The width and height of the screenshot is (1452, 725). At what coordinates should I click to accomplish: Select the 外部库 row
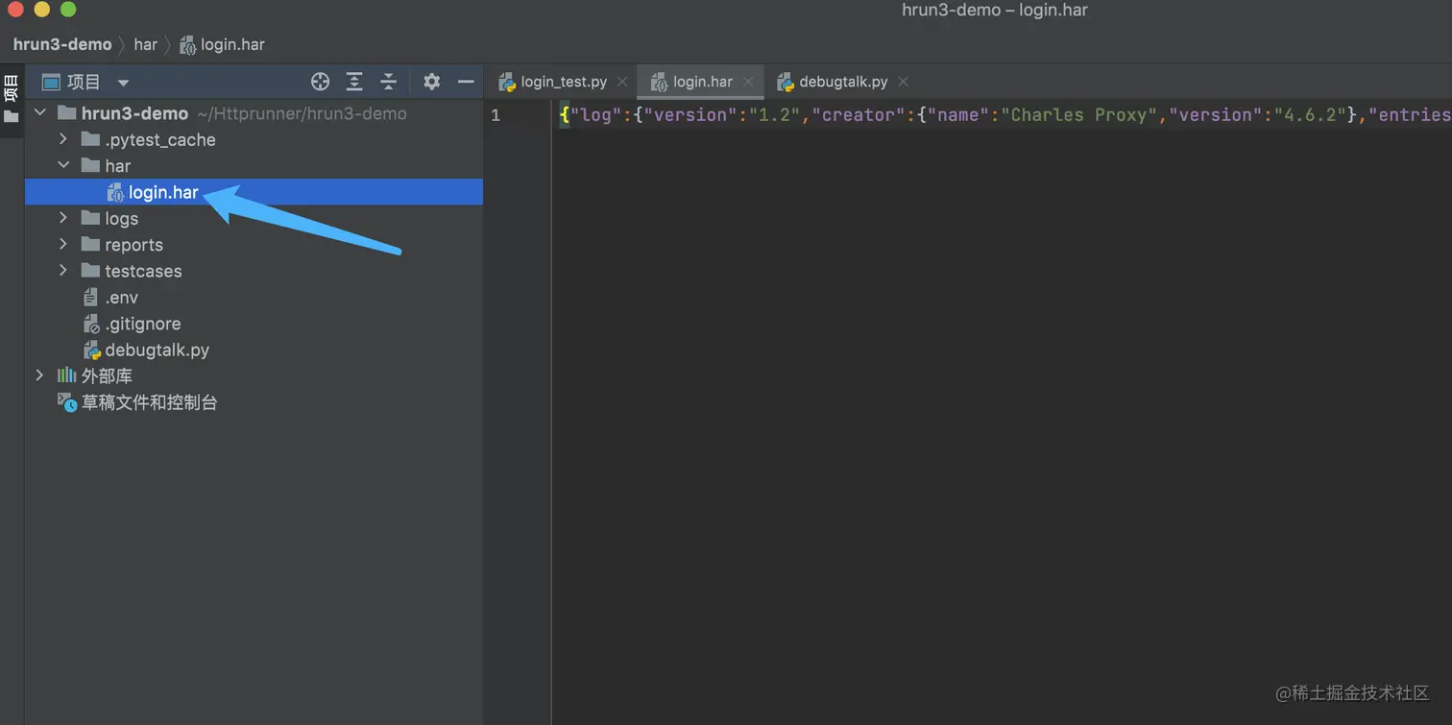254,375
